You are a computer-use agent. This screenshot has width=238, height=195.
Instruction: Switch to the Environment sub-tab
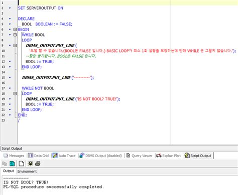(x=27, y=171)
